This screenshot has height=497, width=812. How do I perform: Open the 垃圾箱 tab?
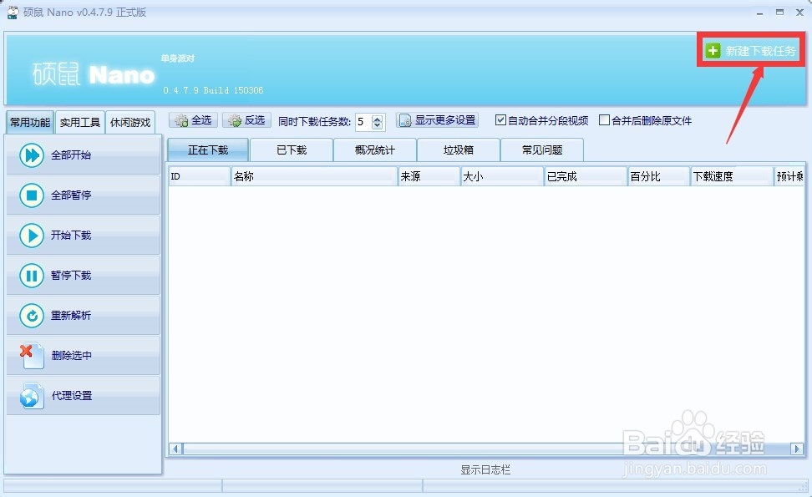[459, 150]
